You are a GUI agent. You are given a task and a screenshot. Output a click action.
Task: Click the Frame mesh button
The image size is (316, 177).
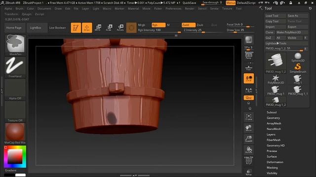point(249,117)
